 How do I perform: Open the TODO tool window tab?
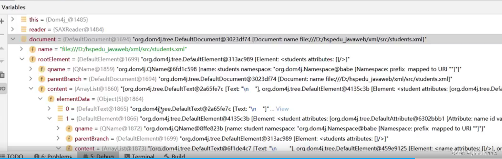pos(12,156)
